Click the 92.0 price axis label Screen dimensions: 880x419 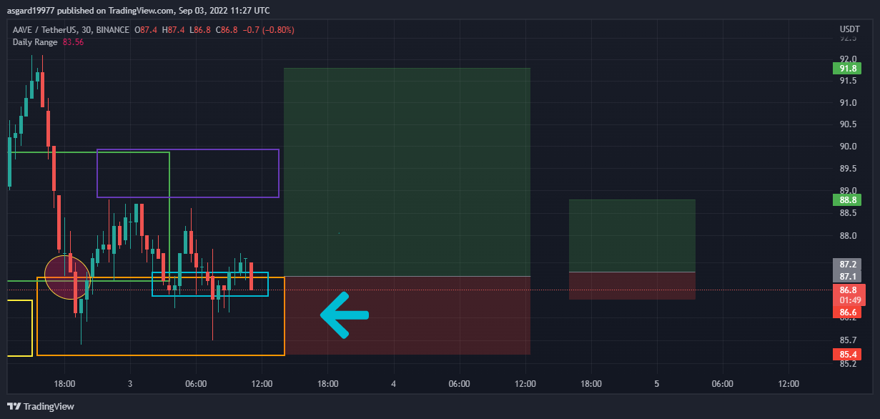(x=848, y=59)
